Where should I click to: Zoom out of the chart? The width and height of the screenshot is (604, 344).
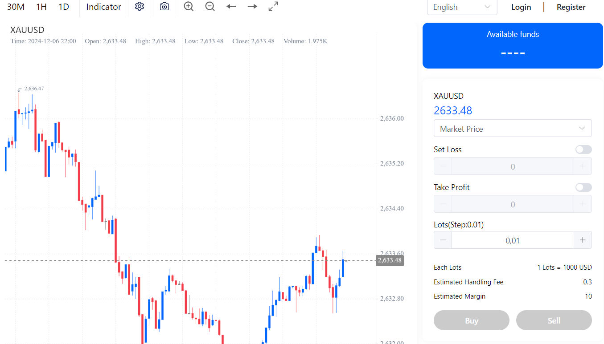210,7
